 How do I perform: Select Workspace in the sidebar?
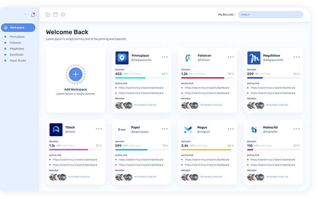click(18, 27)
